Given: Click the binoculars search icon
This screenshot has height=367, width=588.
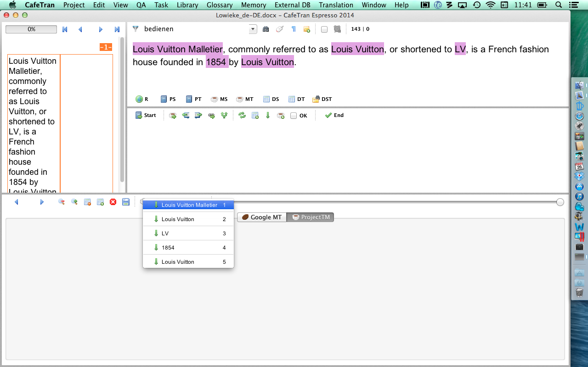Looking at the screenshot, I should click(x=266, y=29).
